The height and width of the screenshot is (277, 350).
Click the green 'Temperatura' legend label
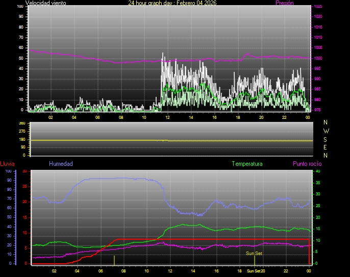247,164
